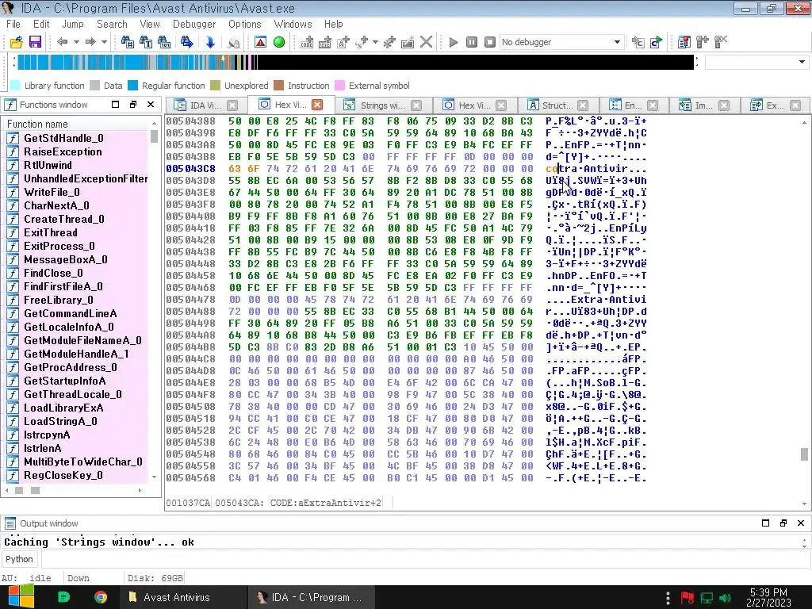This screenshot has width=812, height=609.
Task: Open the Jump menu
Action: (x=72, y=24)
